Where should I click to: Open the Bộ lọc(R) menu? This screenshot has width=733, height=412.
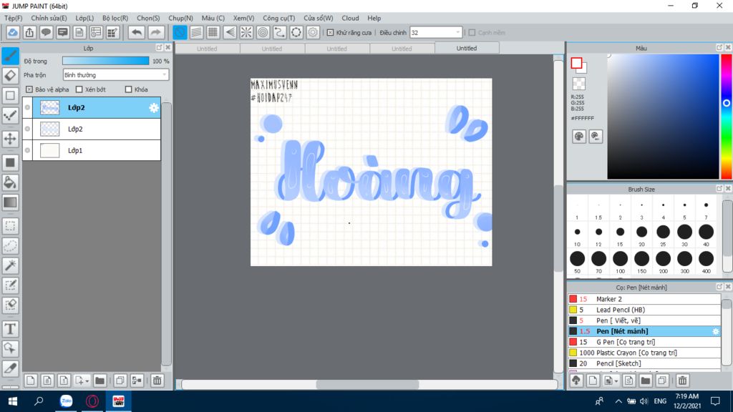115,18
